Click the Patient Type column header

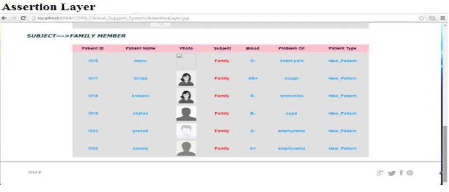342,48
